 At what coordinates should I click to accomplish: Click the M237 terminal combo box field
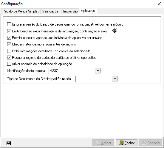(75, 71)
